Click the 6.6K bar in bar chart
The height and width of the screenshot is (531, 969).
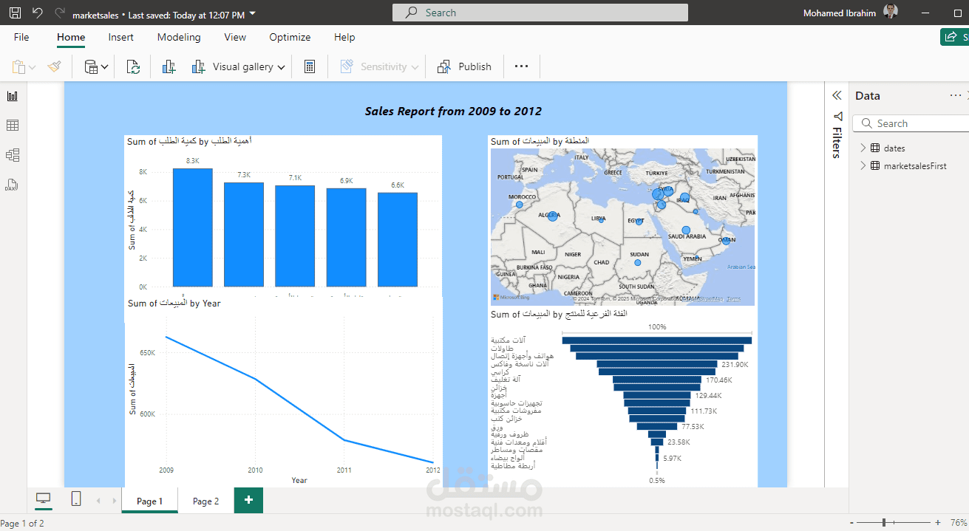click(x=398, y=239)
